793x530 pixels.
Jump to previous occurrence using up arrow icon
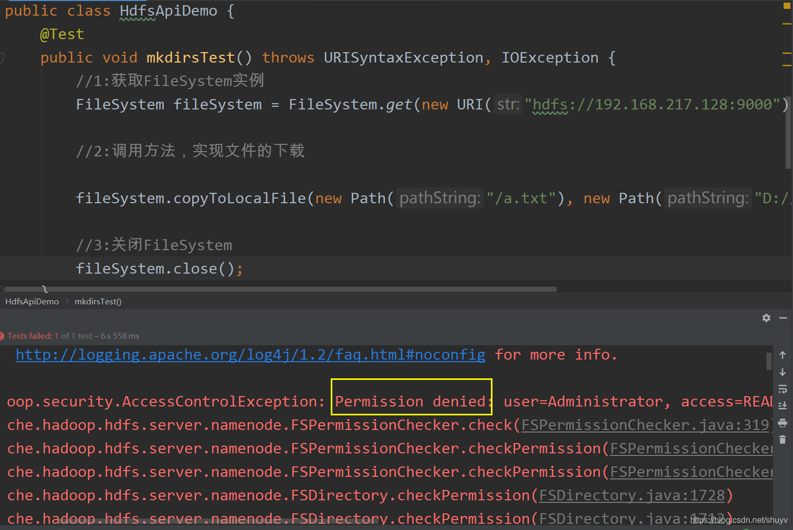pos(783,354)
